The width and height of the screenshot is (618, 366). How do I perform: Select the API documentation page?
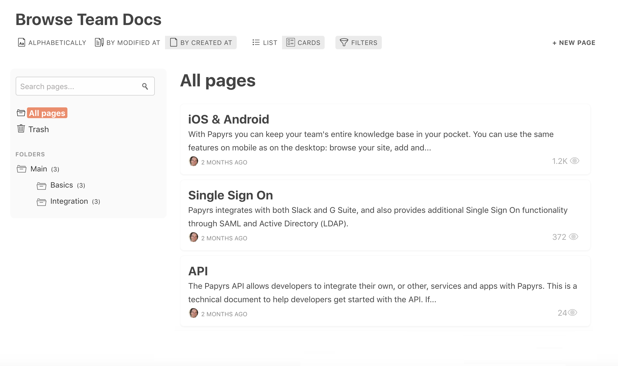pos(198,270)
